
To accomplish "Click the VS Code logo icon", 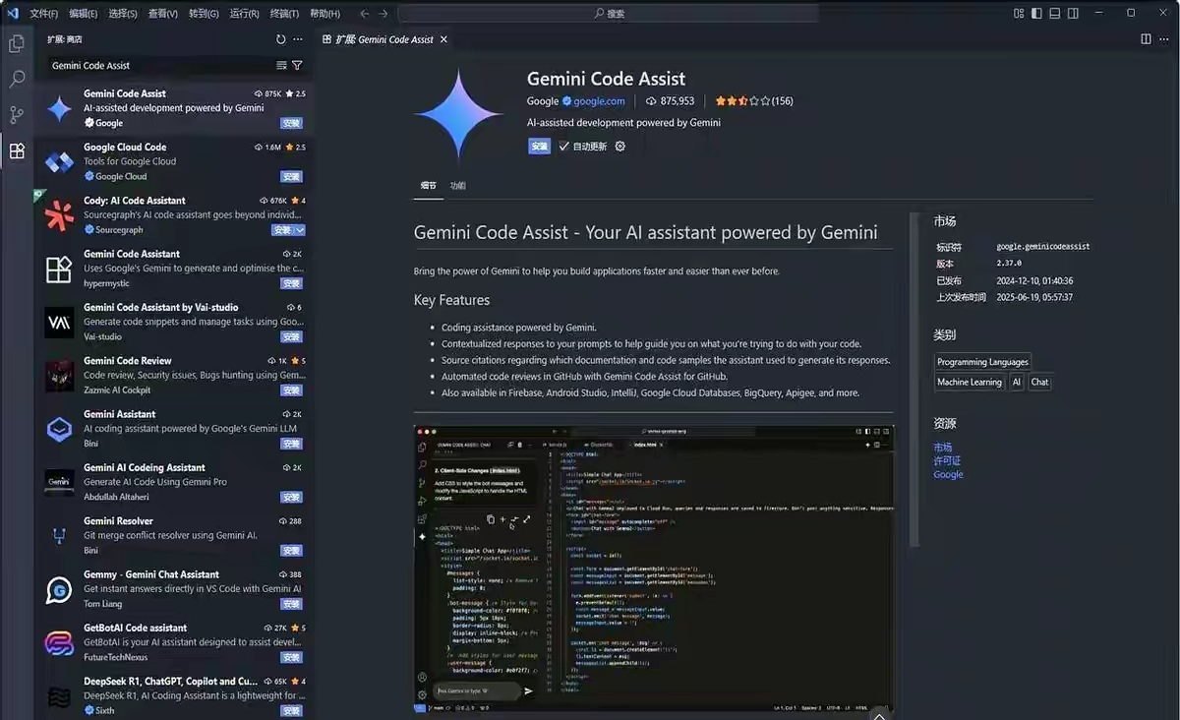I will point(13,13).
